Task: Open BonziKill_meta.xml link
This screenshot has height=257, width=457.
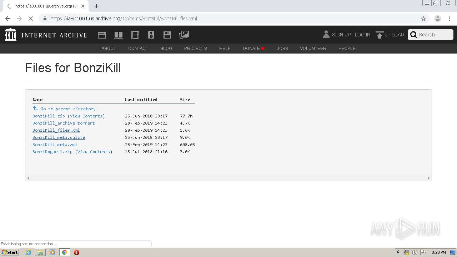Action: coord(55,145)
